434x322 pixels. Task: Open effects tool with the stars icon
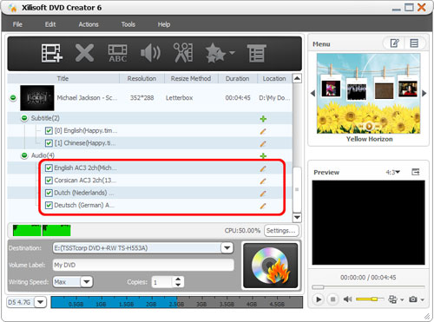pyautogui.click(x=215, y=53)
